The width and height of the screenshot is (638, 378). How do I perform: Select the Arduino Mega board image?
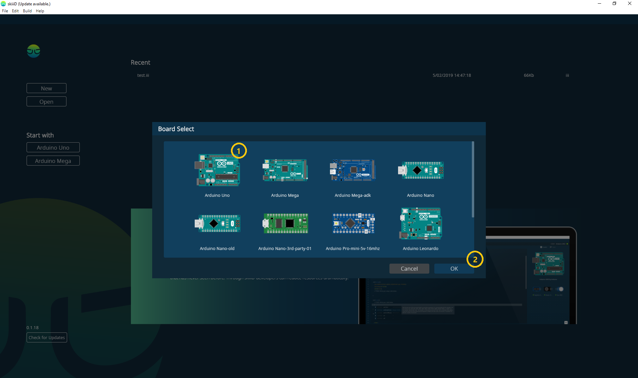pos(285,170)
